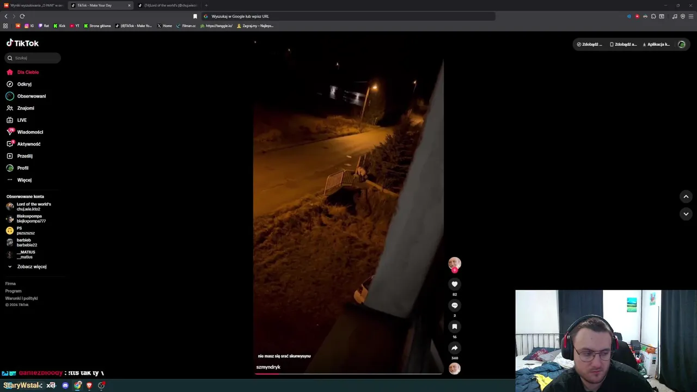
Task: Open the Dla Ciebie home feed icon
Action: (10, 72)
